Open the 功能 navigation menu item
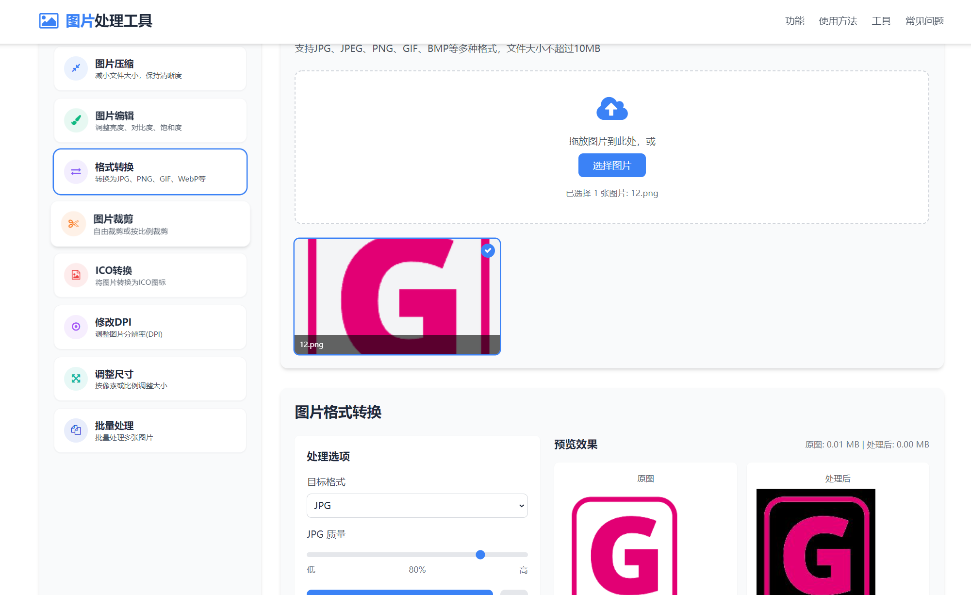 [794, 21]
